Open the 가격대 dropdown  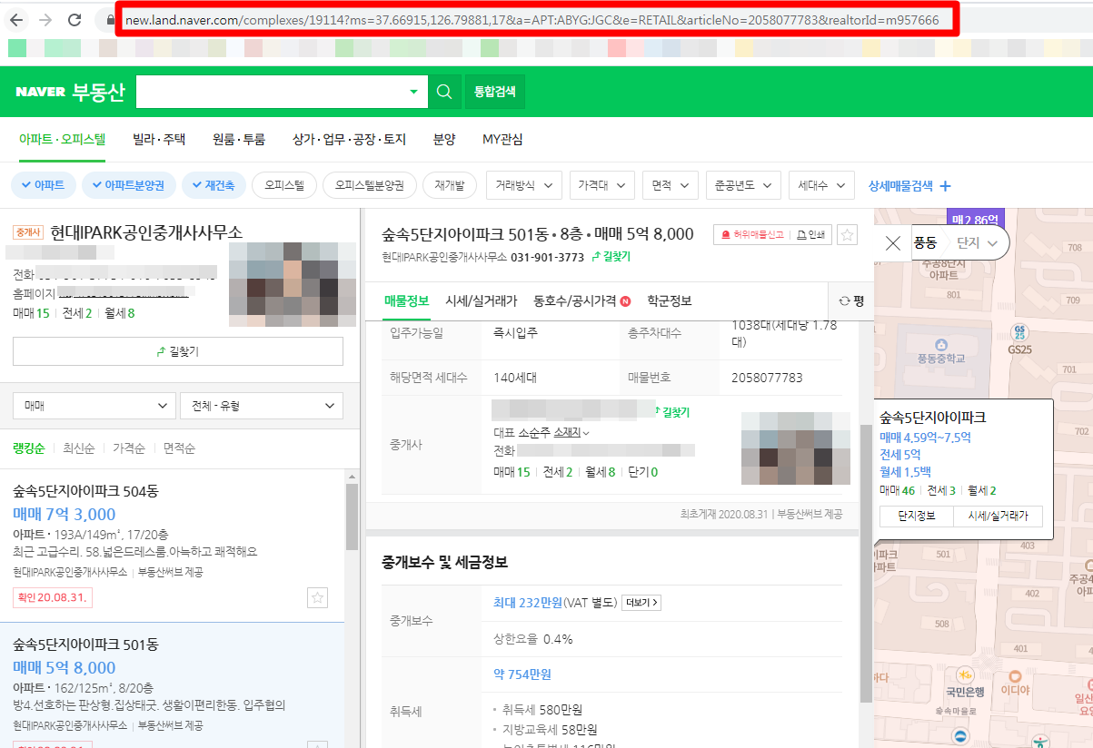pyautogui.click(x=601, y=185)
